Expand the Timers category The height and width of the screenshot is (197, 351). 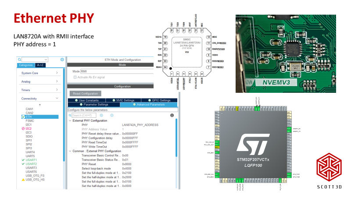point(39,90)
